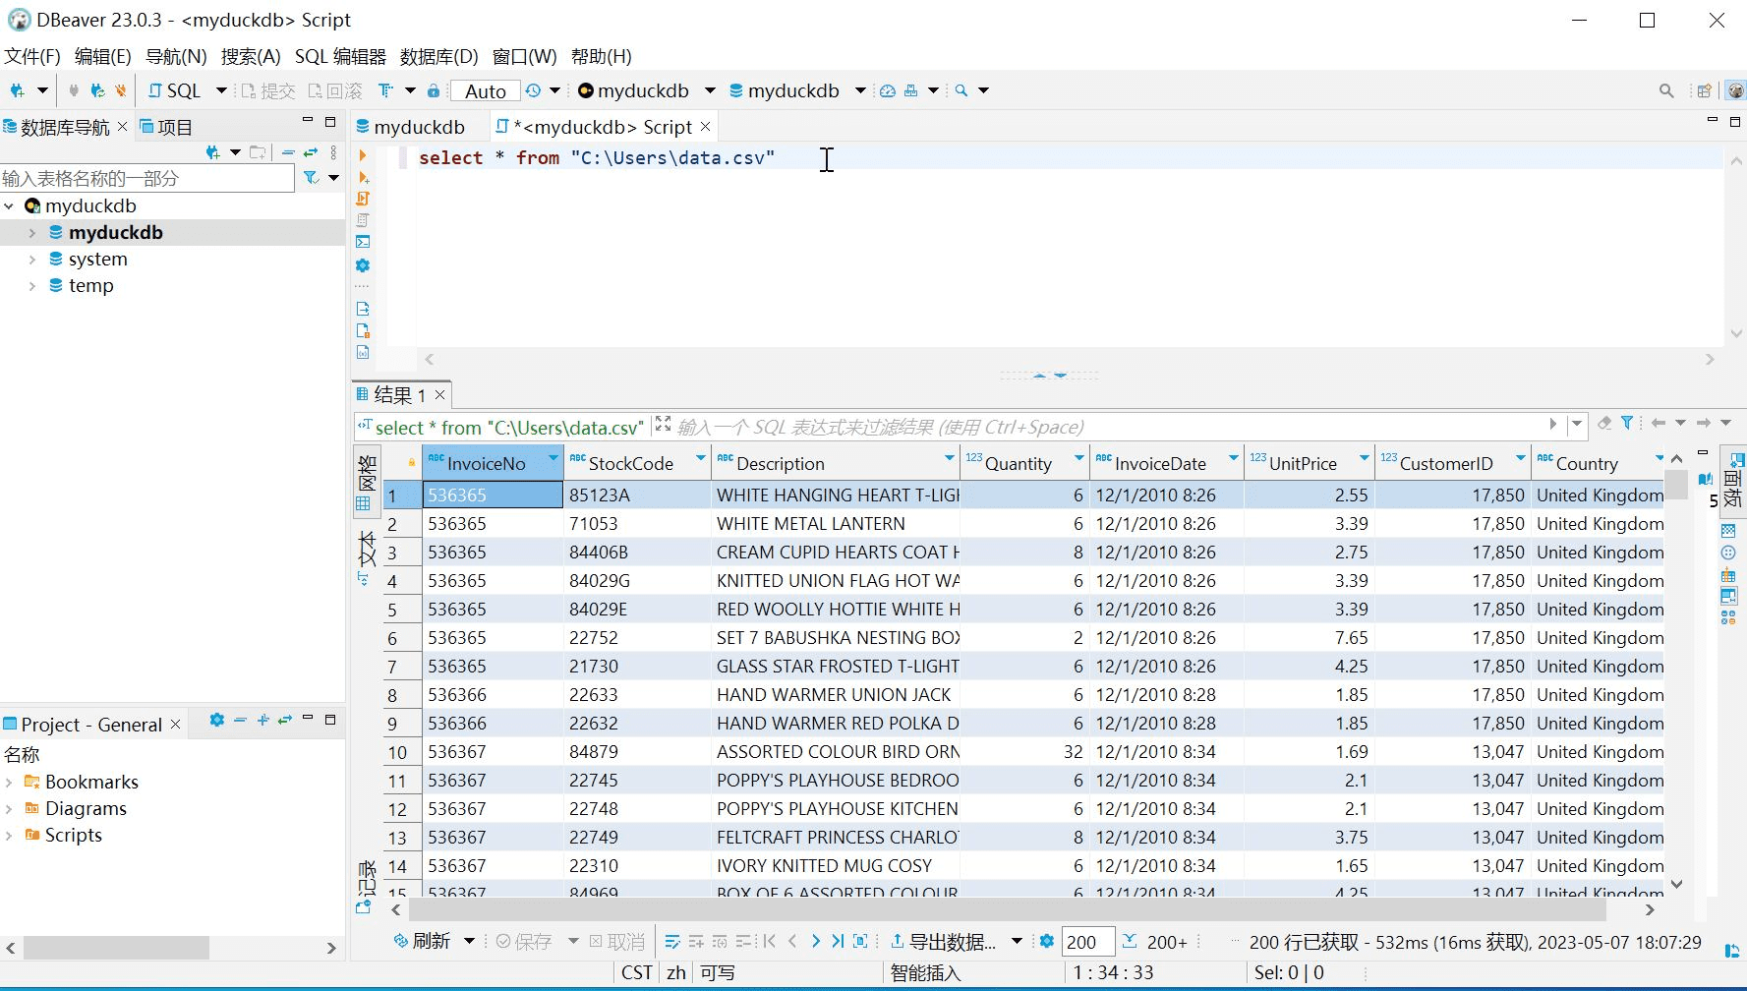
Task: Expand the system node in the database tree
Action: 31,259
